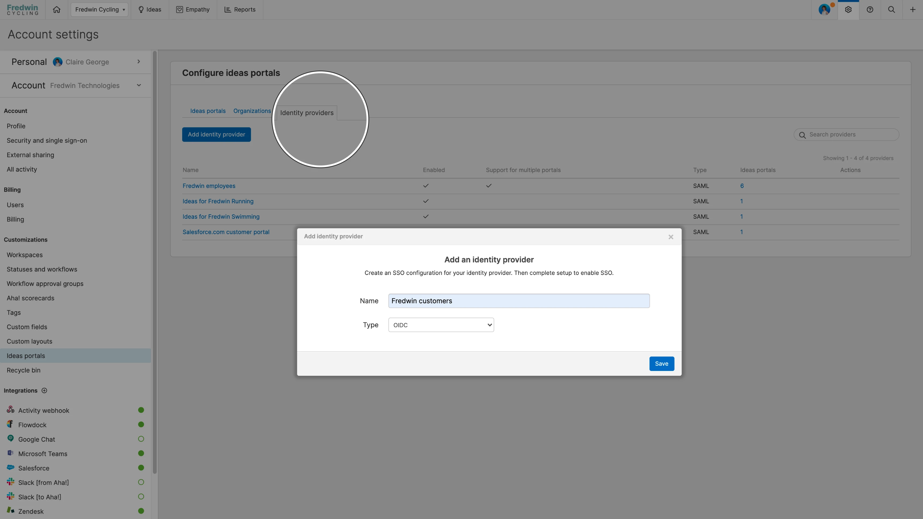This screenshot has width=923, height=519.
Task: Toggle Slack [to Aha!] status indicator
Action: (141, 497)
